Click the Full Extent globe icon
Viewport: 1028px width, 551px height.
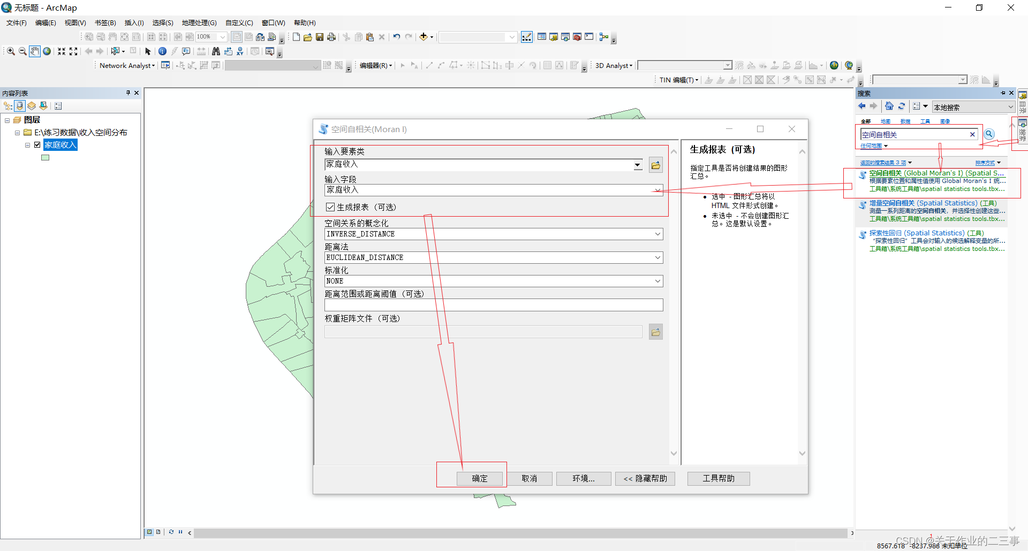47,51
